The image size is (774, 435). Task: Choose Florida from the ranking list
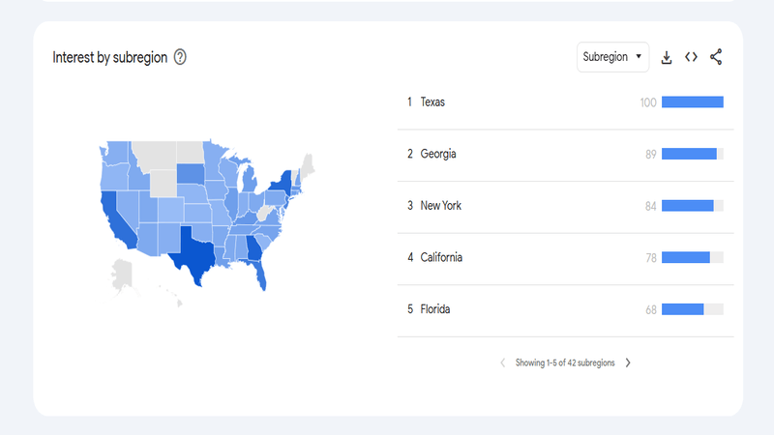[435, 309]
